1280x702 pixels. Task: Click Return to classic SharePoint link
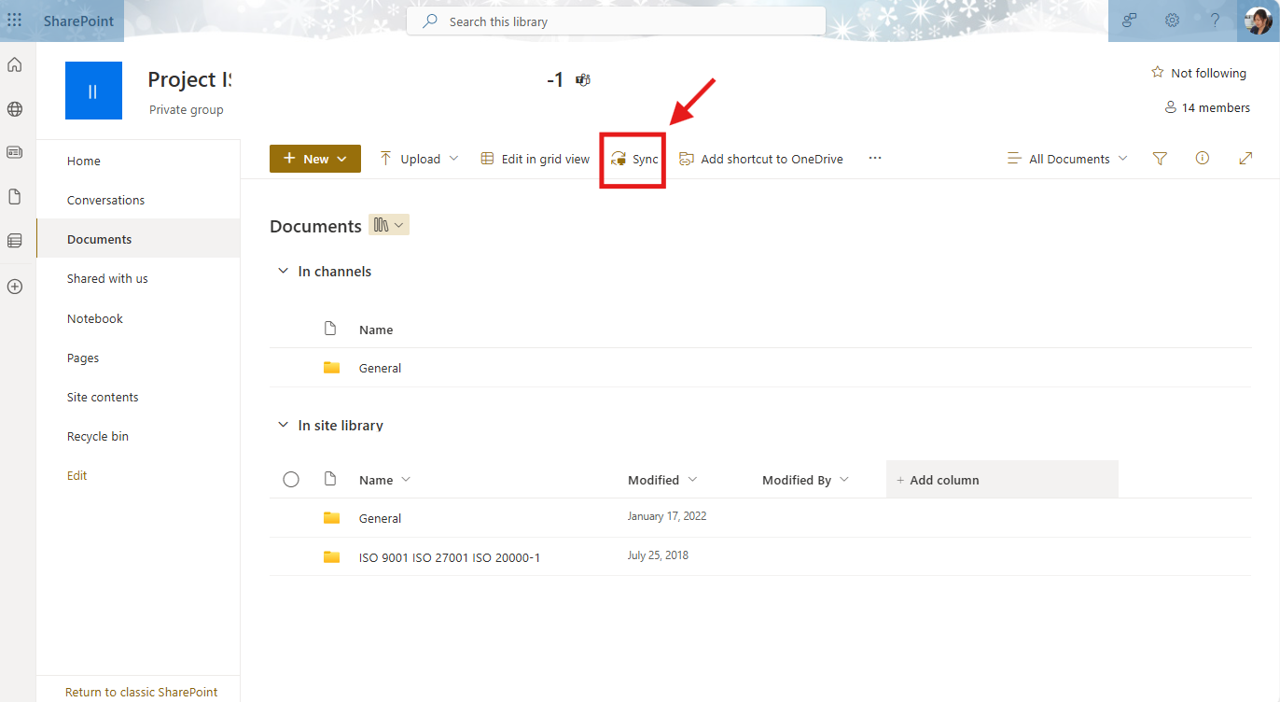141,692
